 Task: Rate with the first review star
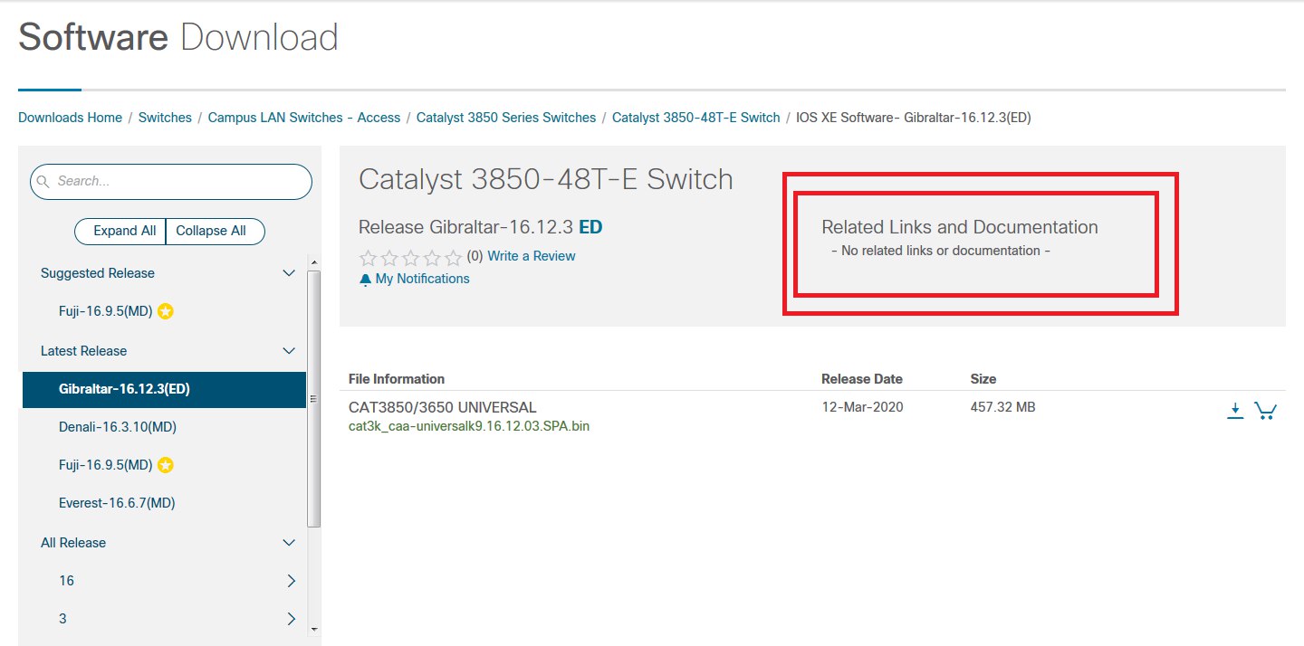[x=368, y=257]
